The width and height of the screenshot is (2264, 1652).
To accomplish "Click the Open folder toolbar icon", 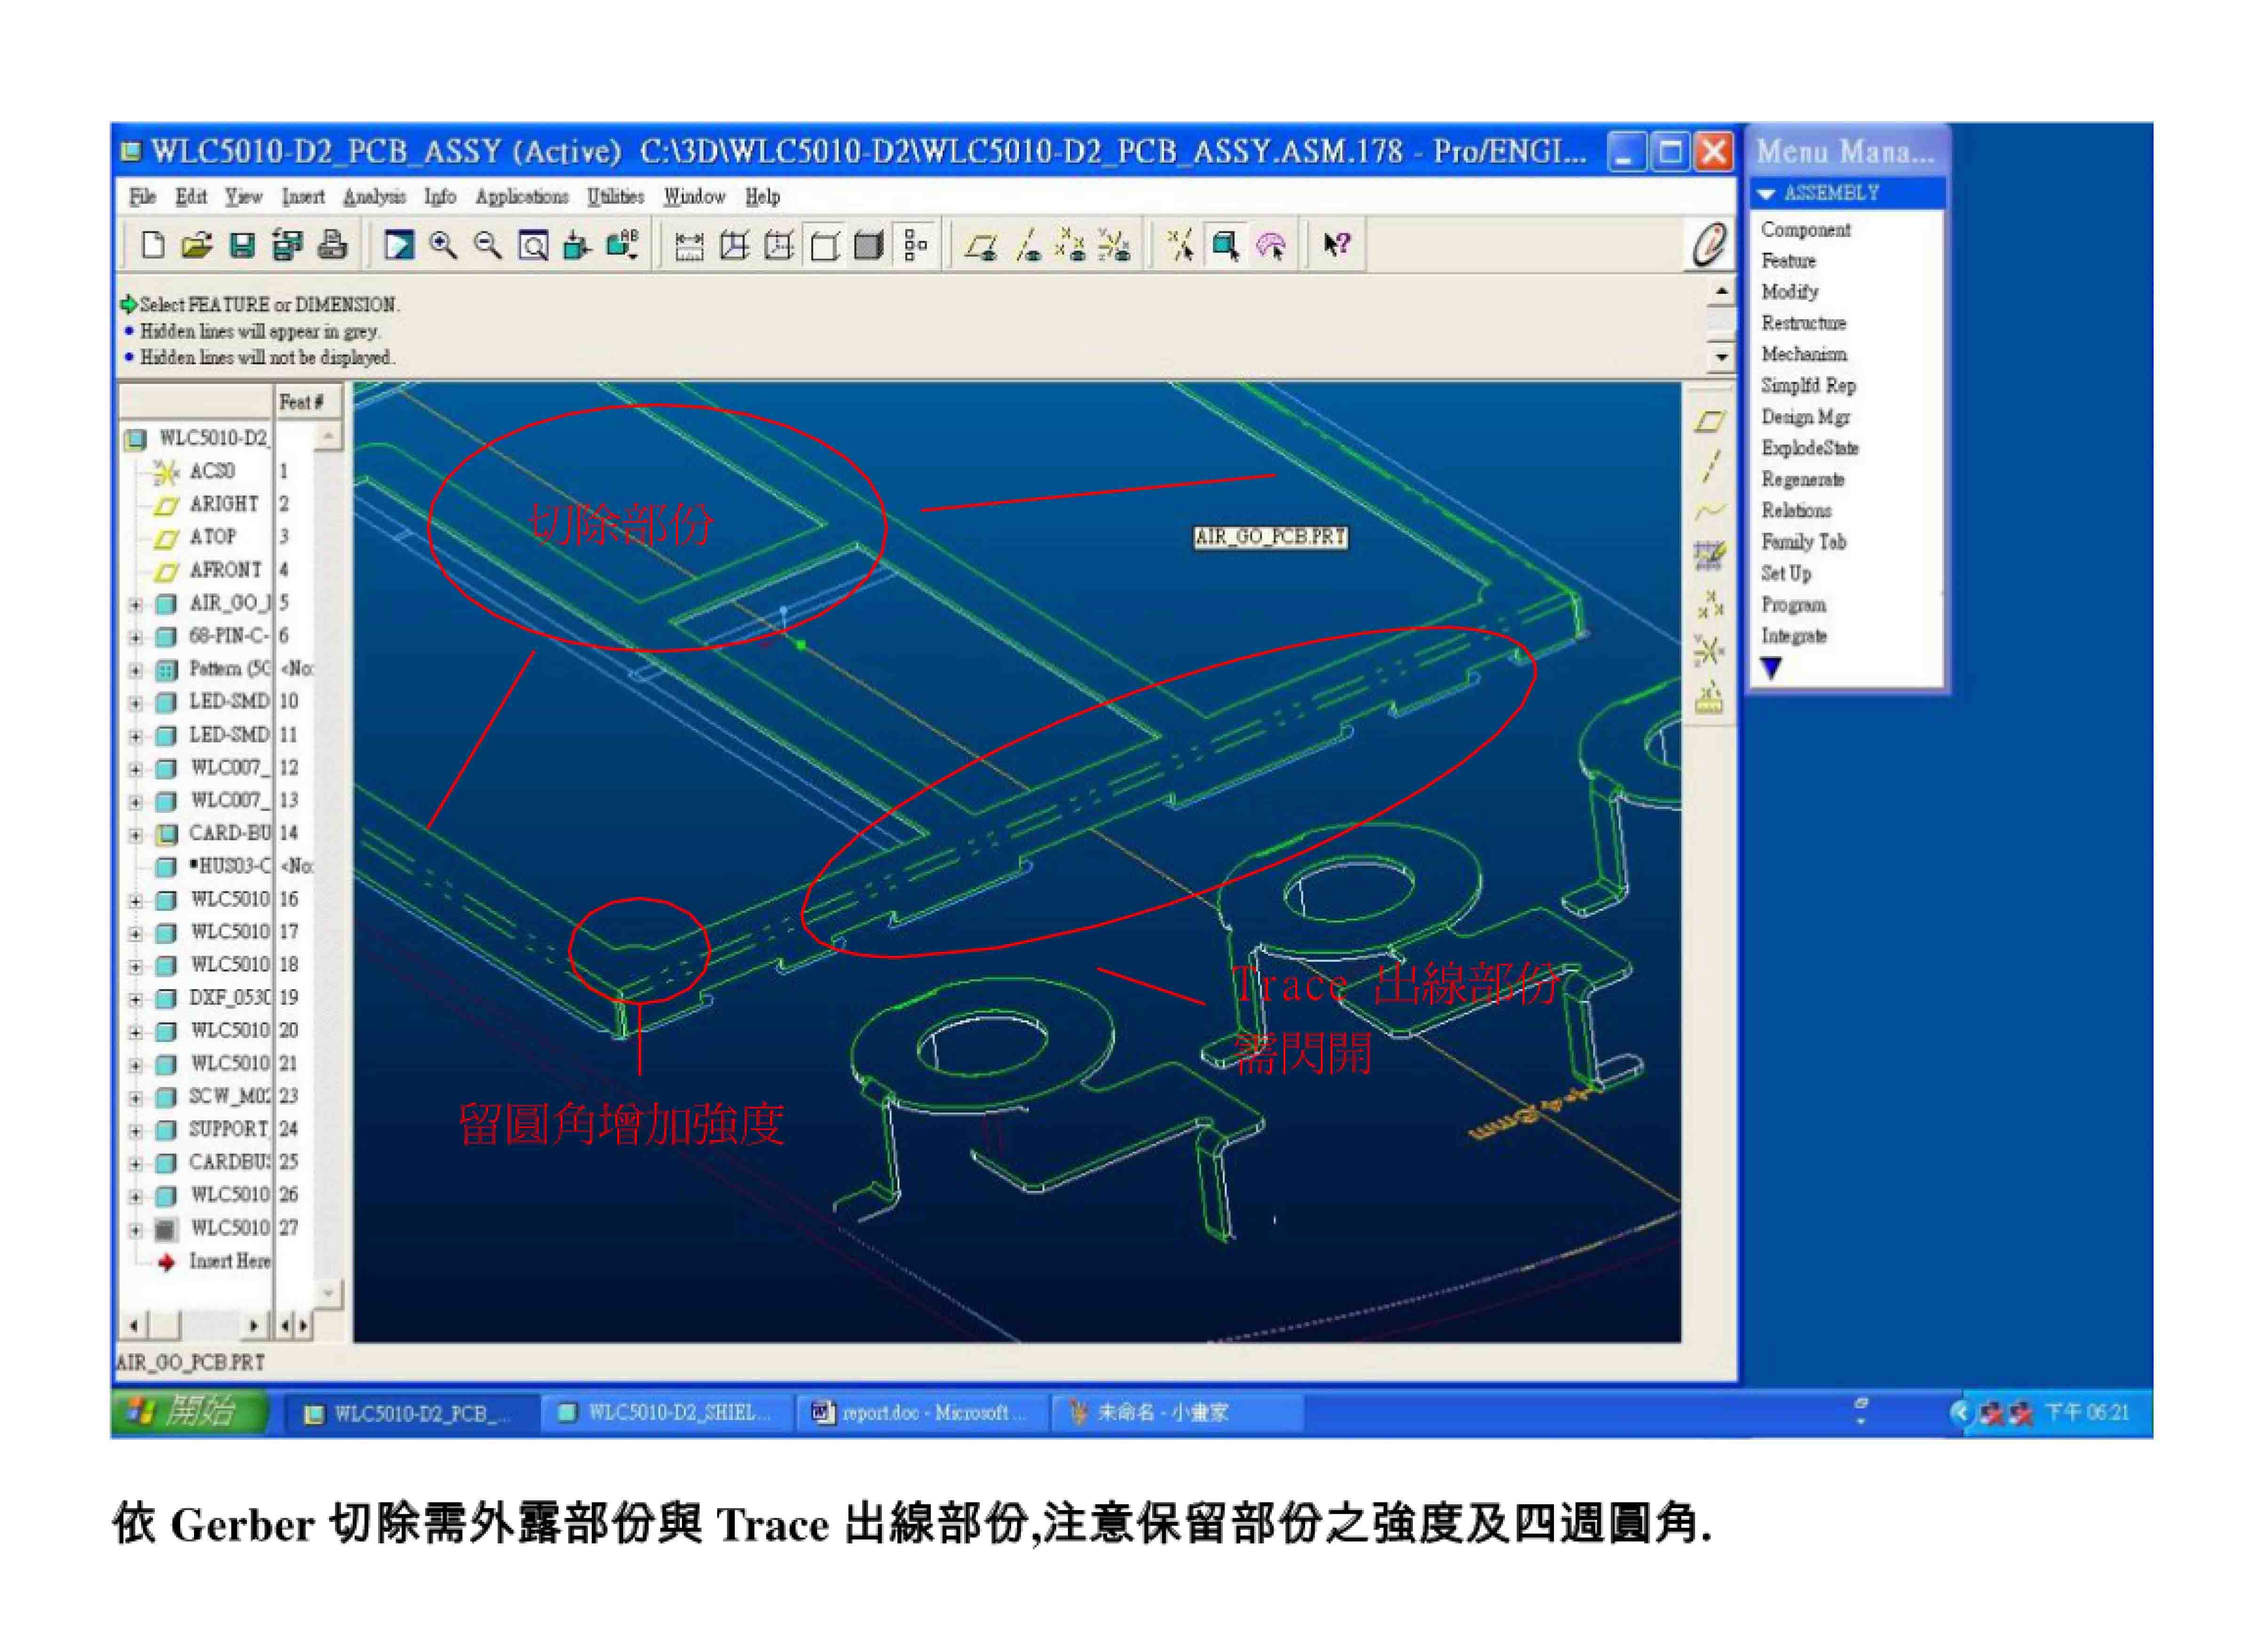I will tap(197, 245).
